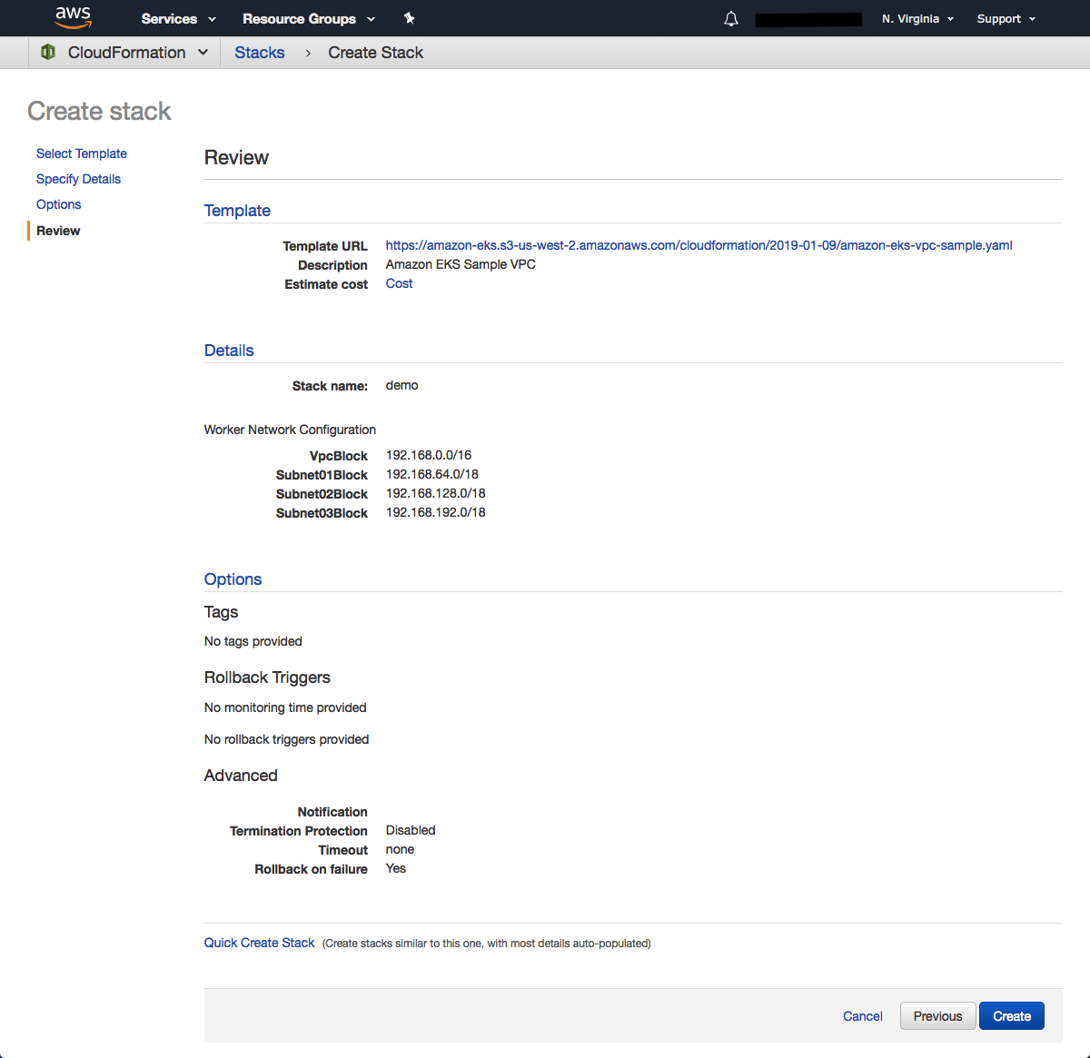Click the Create button

1012,1016
